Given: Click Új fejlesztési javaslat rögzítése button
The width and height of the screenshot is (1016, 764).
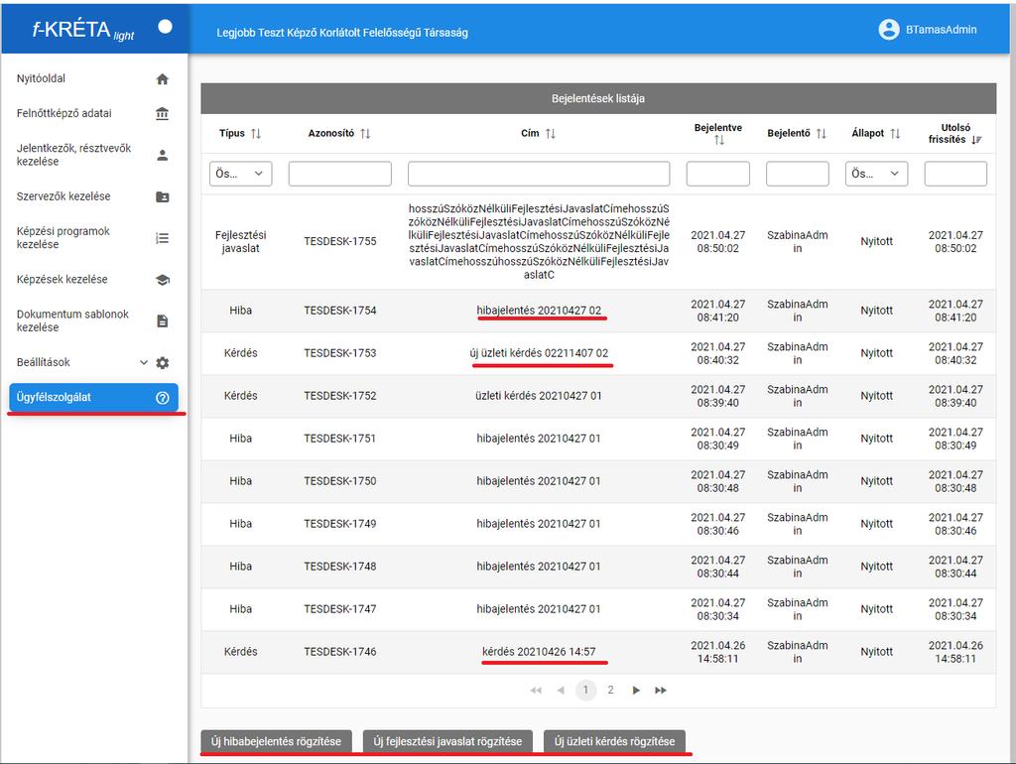Looking at the screenshot, I should pyautogui.click(x=447, y=741).
